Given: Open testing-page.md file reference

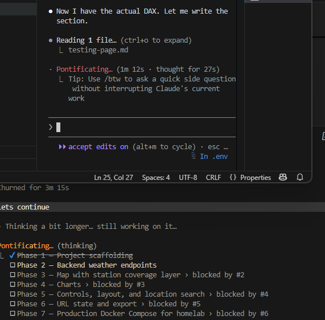Looking at the screenshot, I should pos(98,50).
